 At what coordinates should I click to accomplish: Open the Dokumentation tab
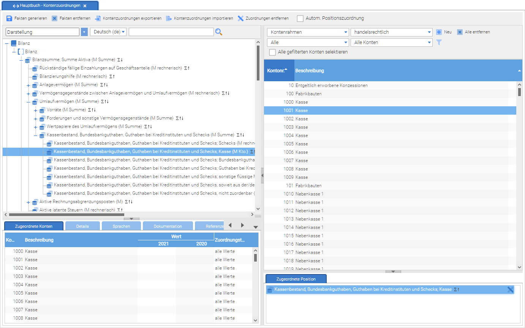(x=168, y=226)
